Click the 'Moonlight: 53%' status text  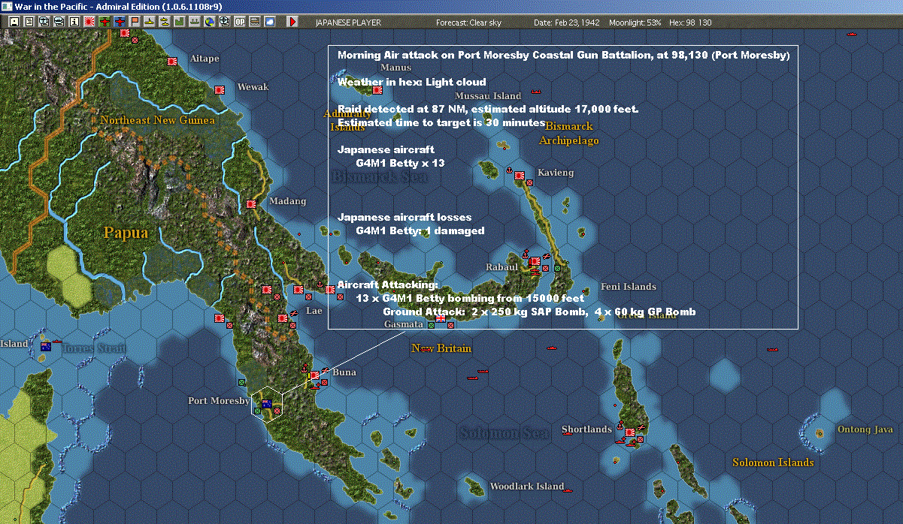tap(635, 23)
